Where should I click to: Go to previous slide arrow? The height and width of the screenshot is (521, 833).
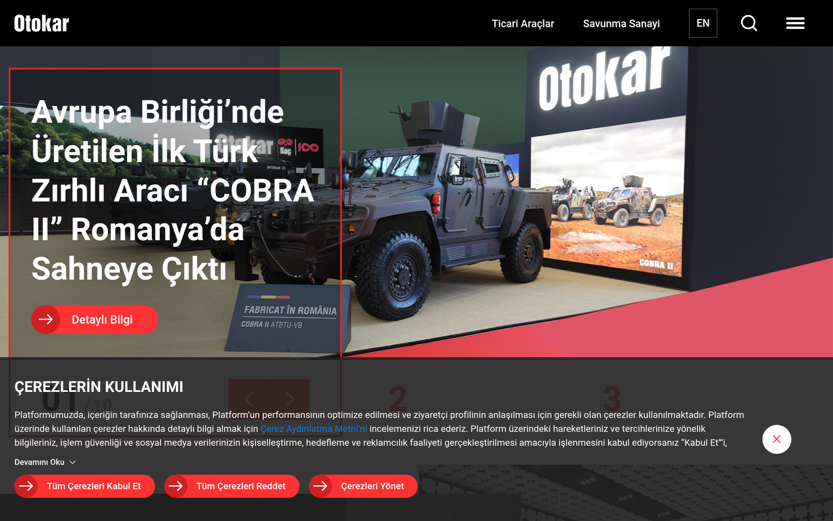coord(249,398)
